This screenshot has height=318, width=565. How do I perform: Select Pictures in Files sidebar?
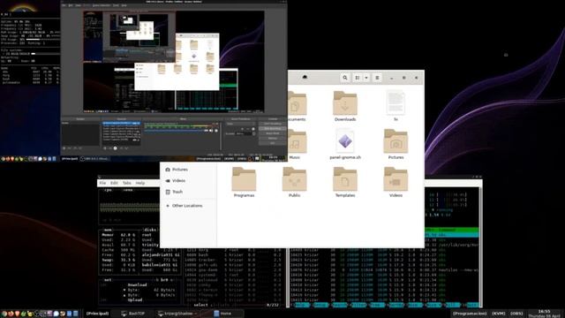tap(177, 170)
